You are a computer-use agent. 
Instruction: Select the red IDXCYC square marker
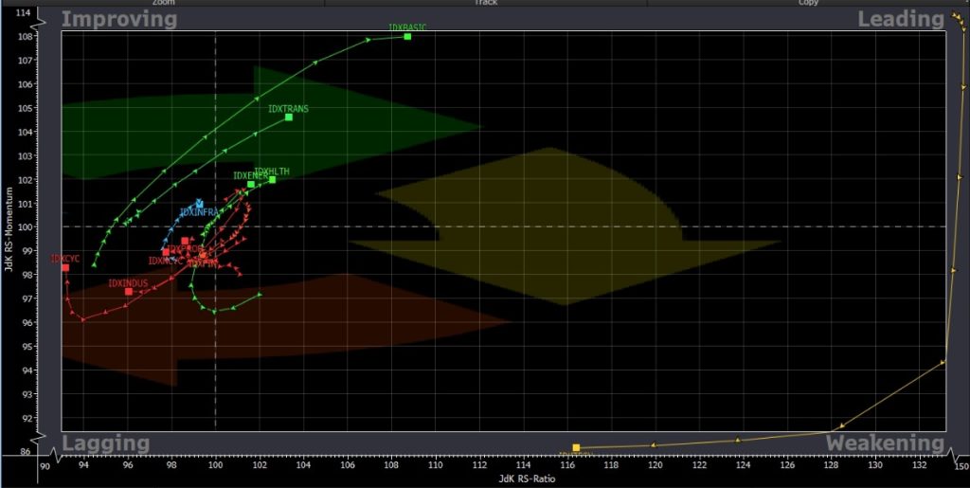[65, 268]
